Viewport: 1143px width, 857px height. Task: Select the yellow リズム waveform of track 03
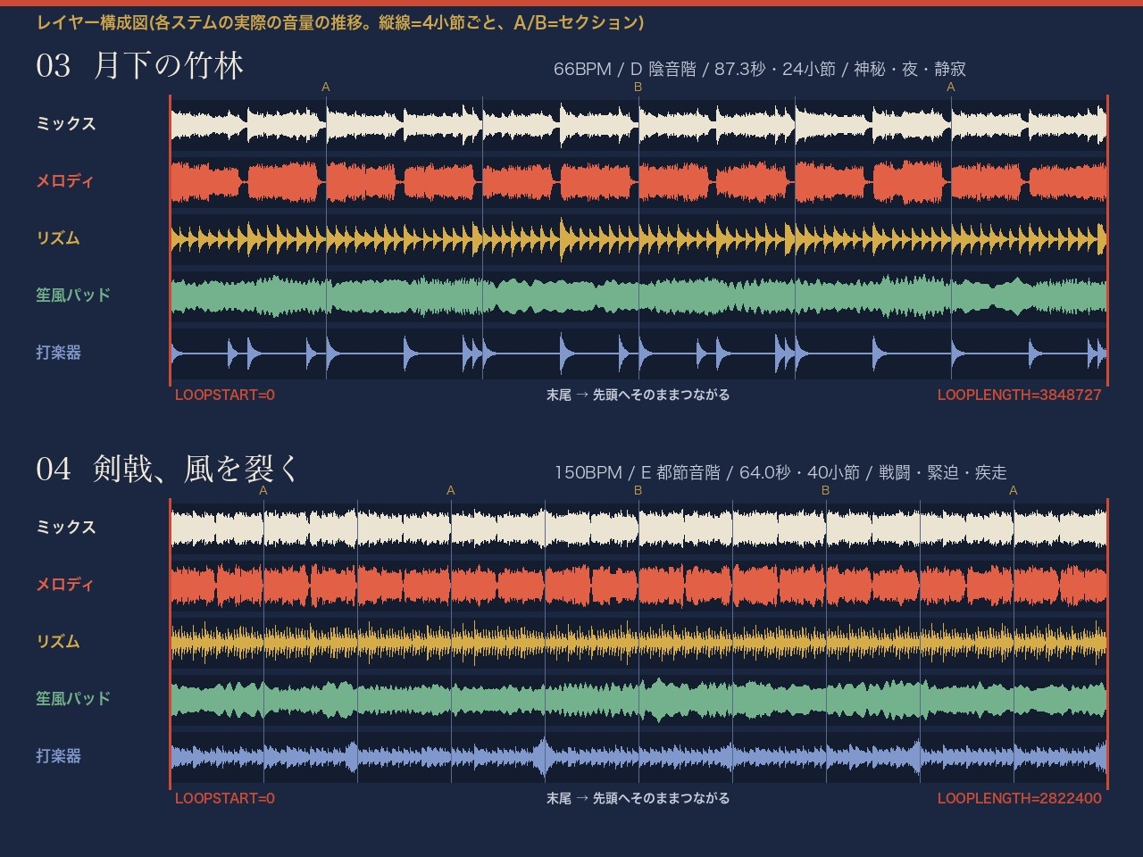pos(638,239)
